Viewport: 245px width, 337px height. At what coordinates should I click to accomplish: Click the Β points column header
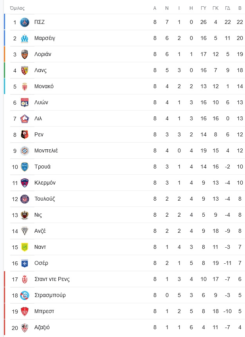pyautogui.click(x=240, y=8)
